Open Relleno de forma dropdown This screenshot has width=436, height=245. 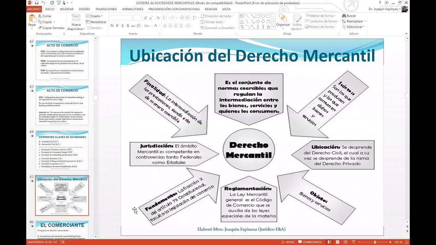pyautogui.click(x=320, y=16)
